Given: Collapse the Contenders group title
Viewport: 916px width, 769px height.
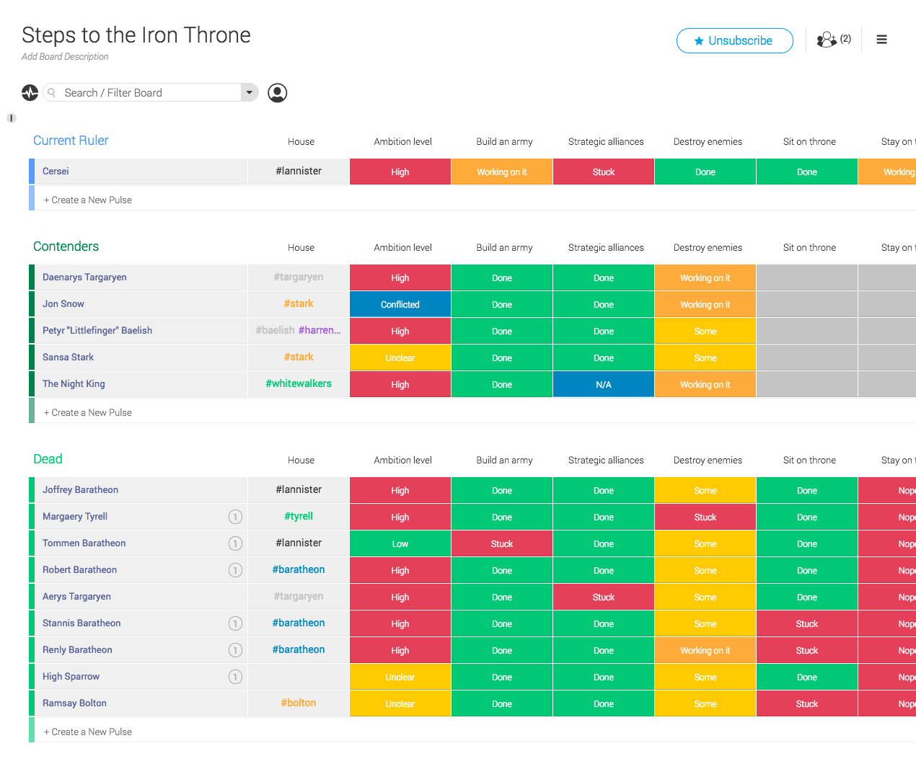Looking at the screenshot, I should click(x=66, y=246).
